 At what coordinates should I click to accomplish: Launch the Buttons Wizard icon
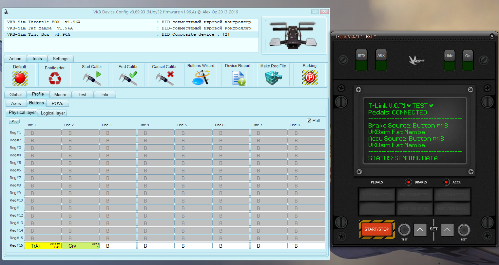coord(201,78)
